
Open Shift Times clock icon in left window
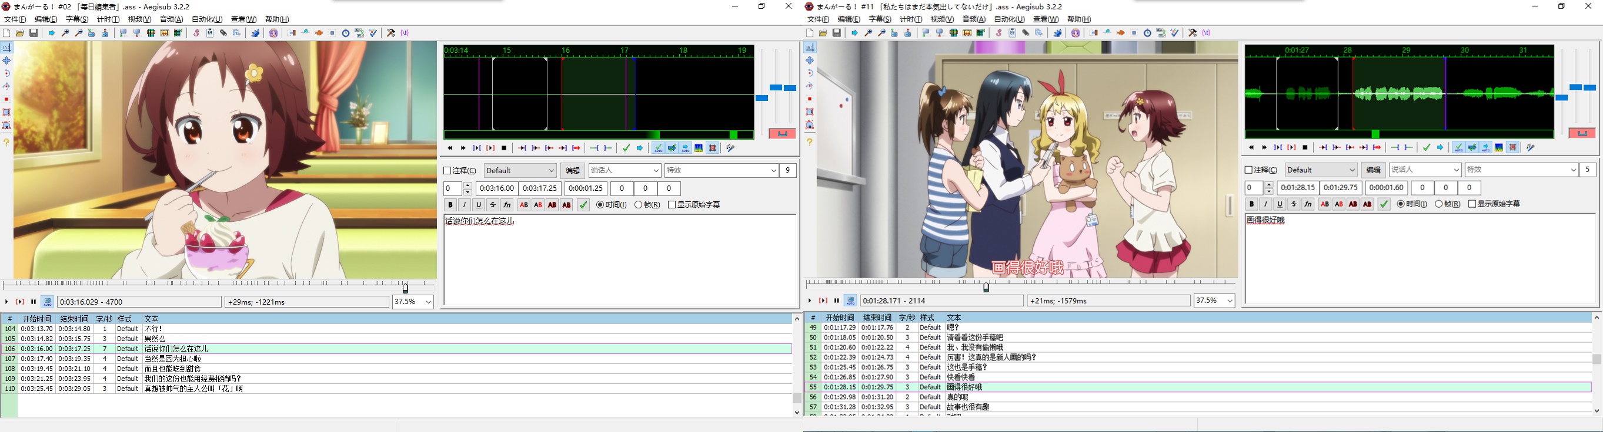coord(346,33)
